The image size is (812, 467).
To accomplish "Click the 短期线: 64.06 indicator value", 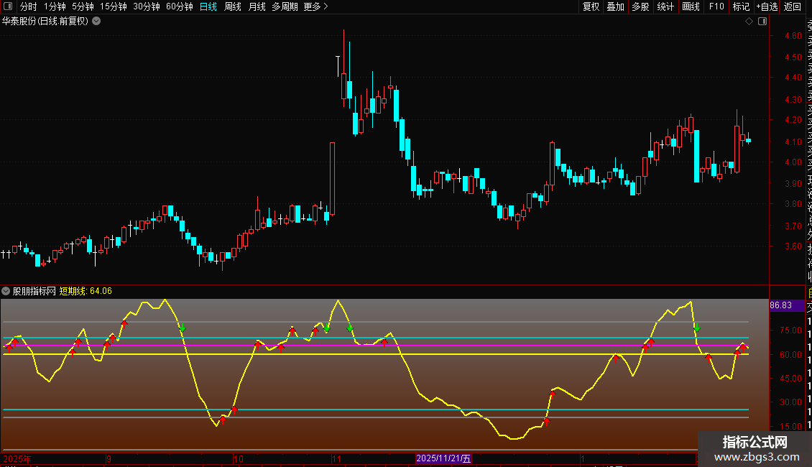I will click(x=86, y=291).
